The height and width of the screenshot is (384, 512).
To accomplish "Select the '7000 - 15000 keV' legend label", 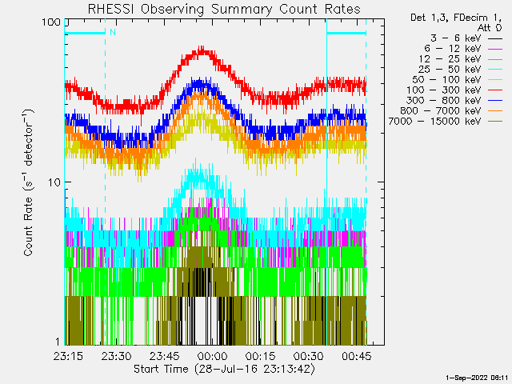I will tap(434, 122).
